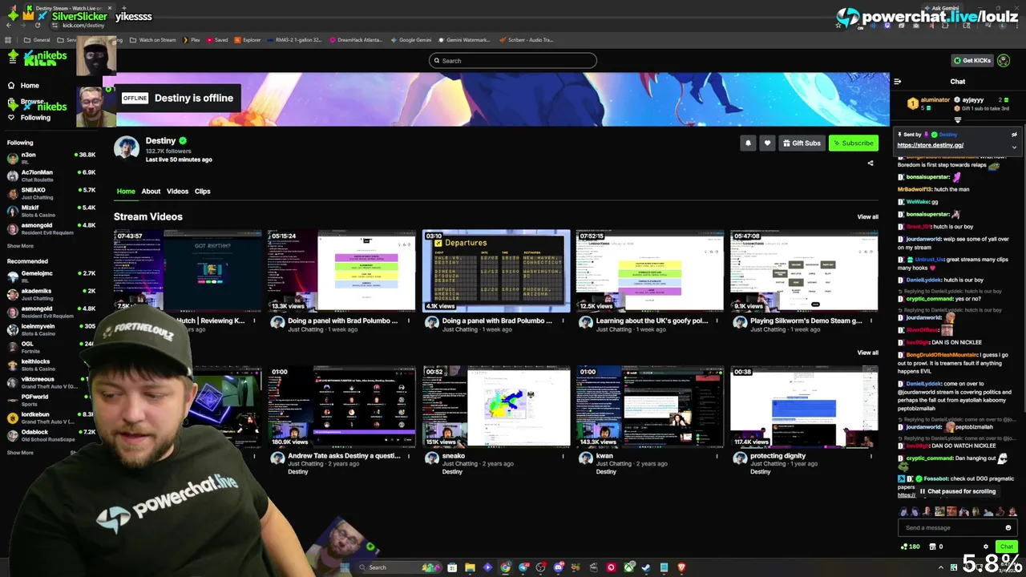Click the Gift Subs button
Image resolution: width=1026 pixels, height=577 pixels.
[801, 143]
